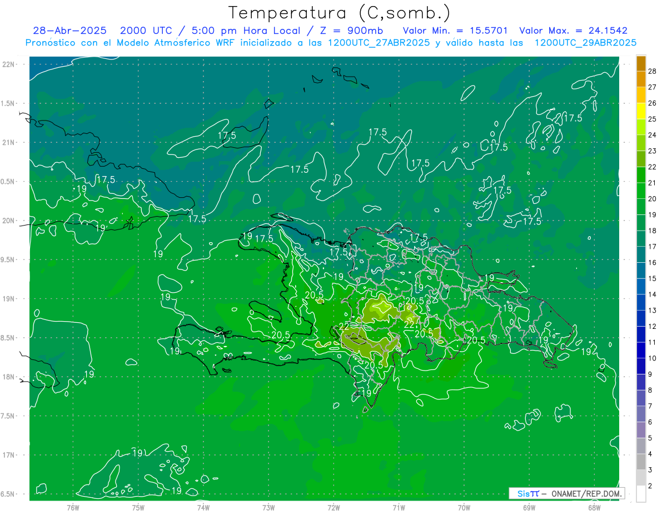Click the title 'Temperatura (C,somb.)'
Viewport: 667px width, 515px height.
pos(340,13)
